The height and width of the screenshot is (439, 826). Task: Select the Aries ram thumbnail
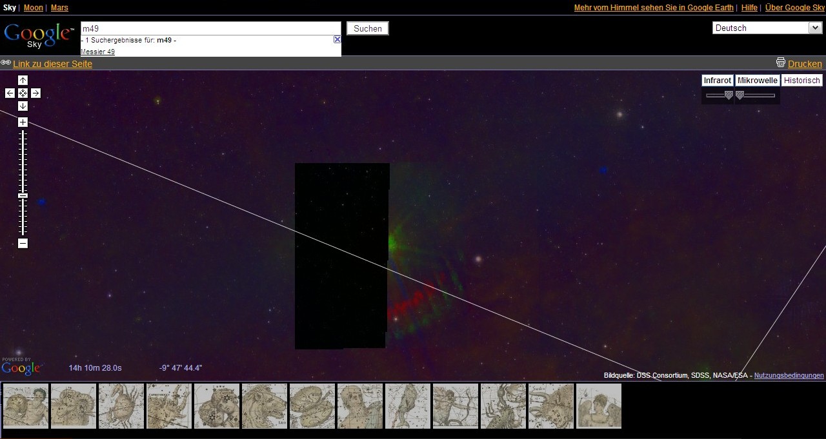click(x=74, y=406)
